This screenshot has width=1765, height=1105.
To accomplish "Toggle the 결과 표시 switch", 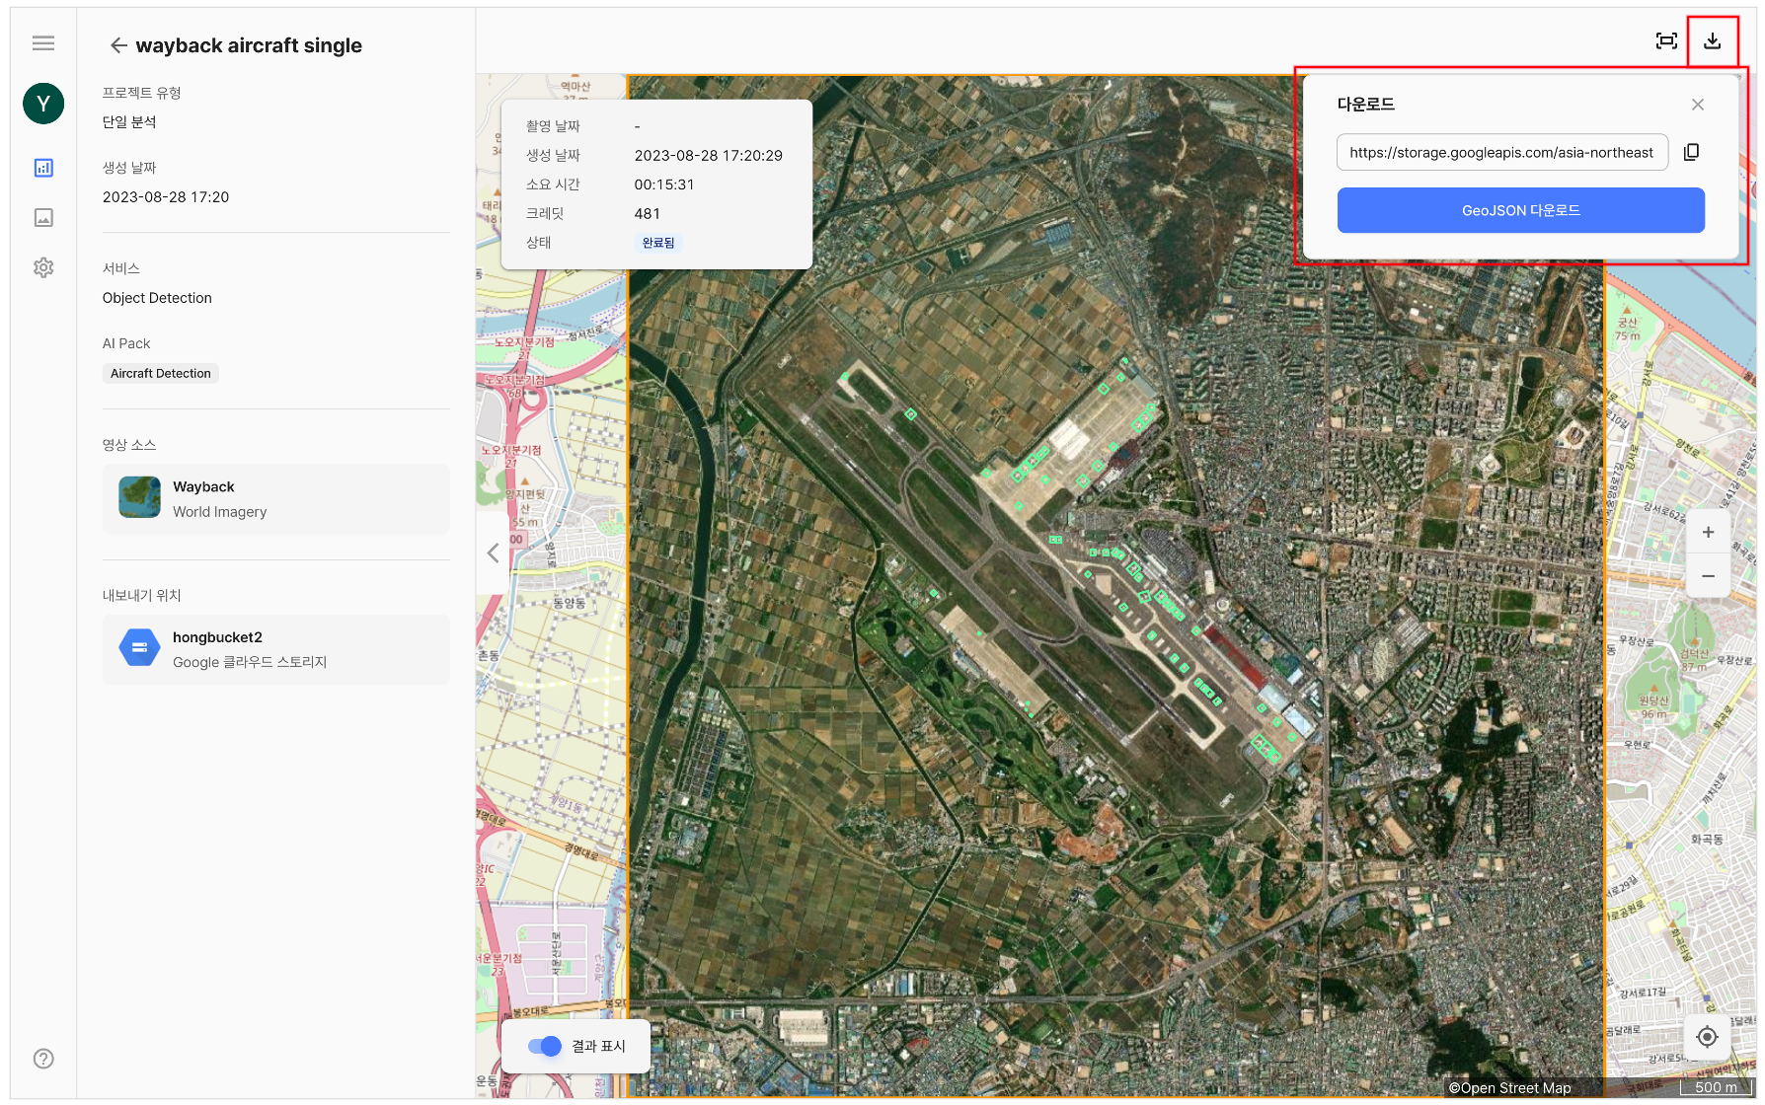I will [x=545, y=1046].
